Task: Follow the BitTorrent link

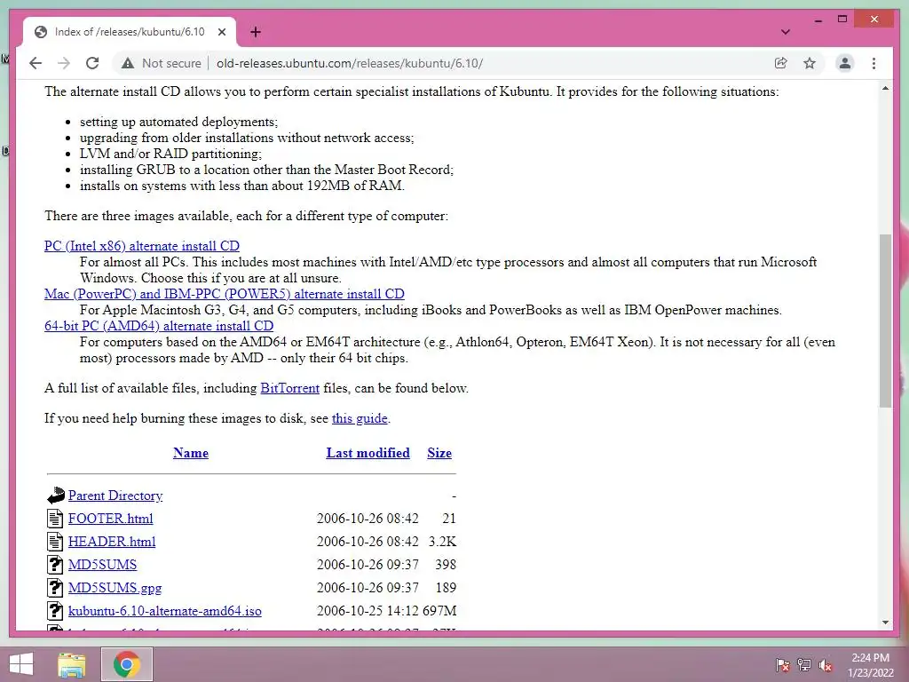Action: coord(290,388)
